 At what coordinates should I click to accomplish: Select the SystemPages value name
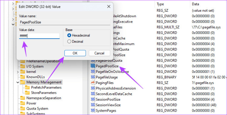(x=106, y=110)
